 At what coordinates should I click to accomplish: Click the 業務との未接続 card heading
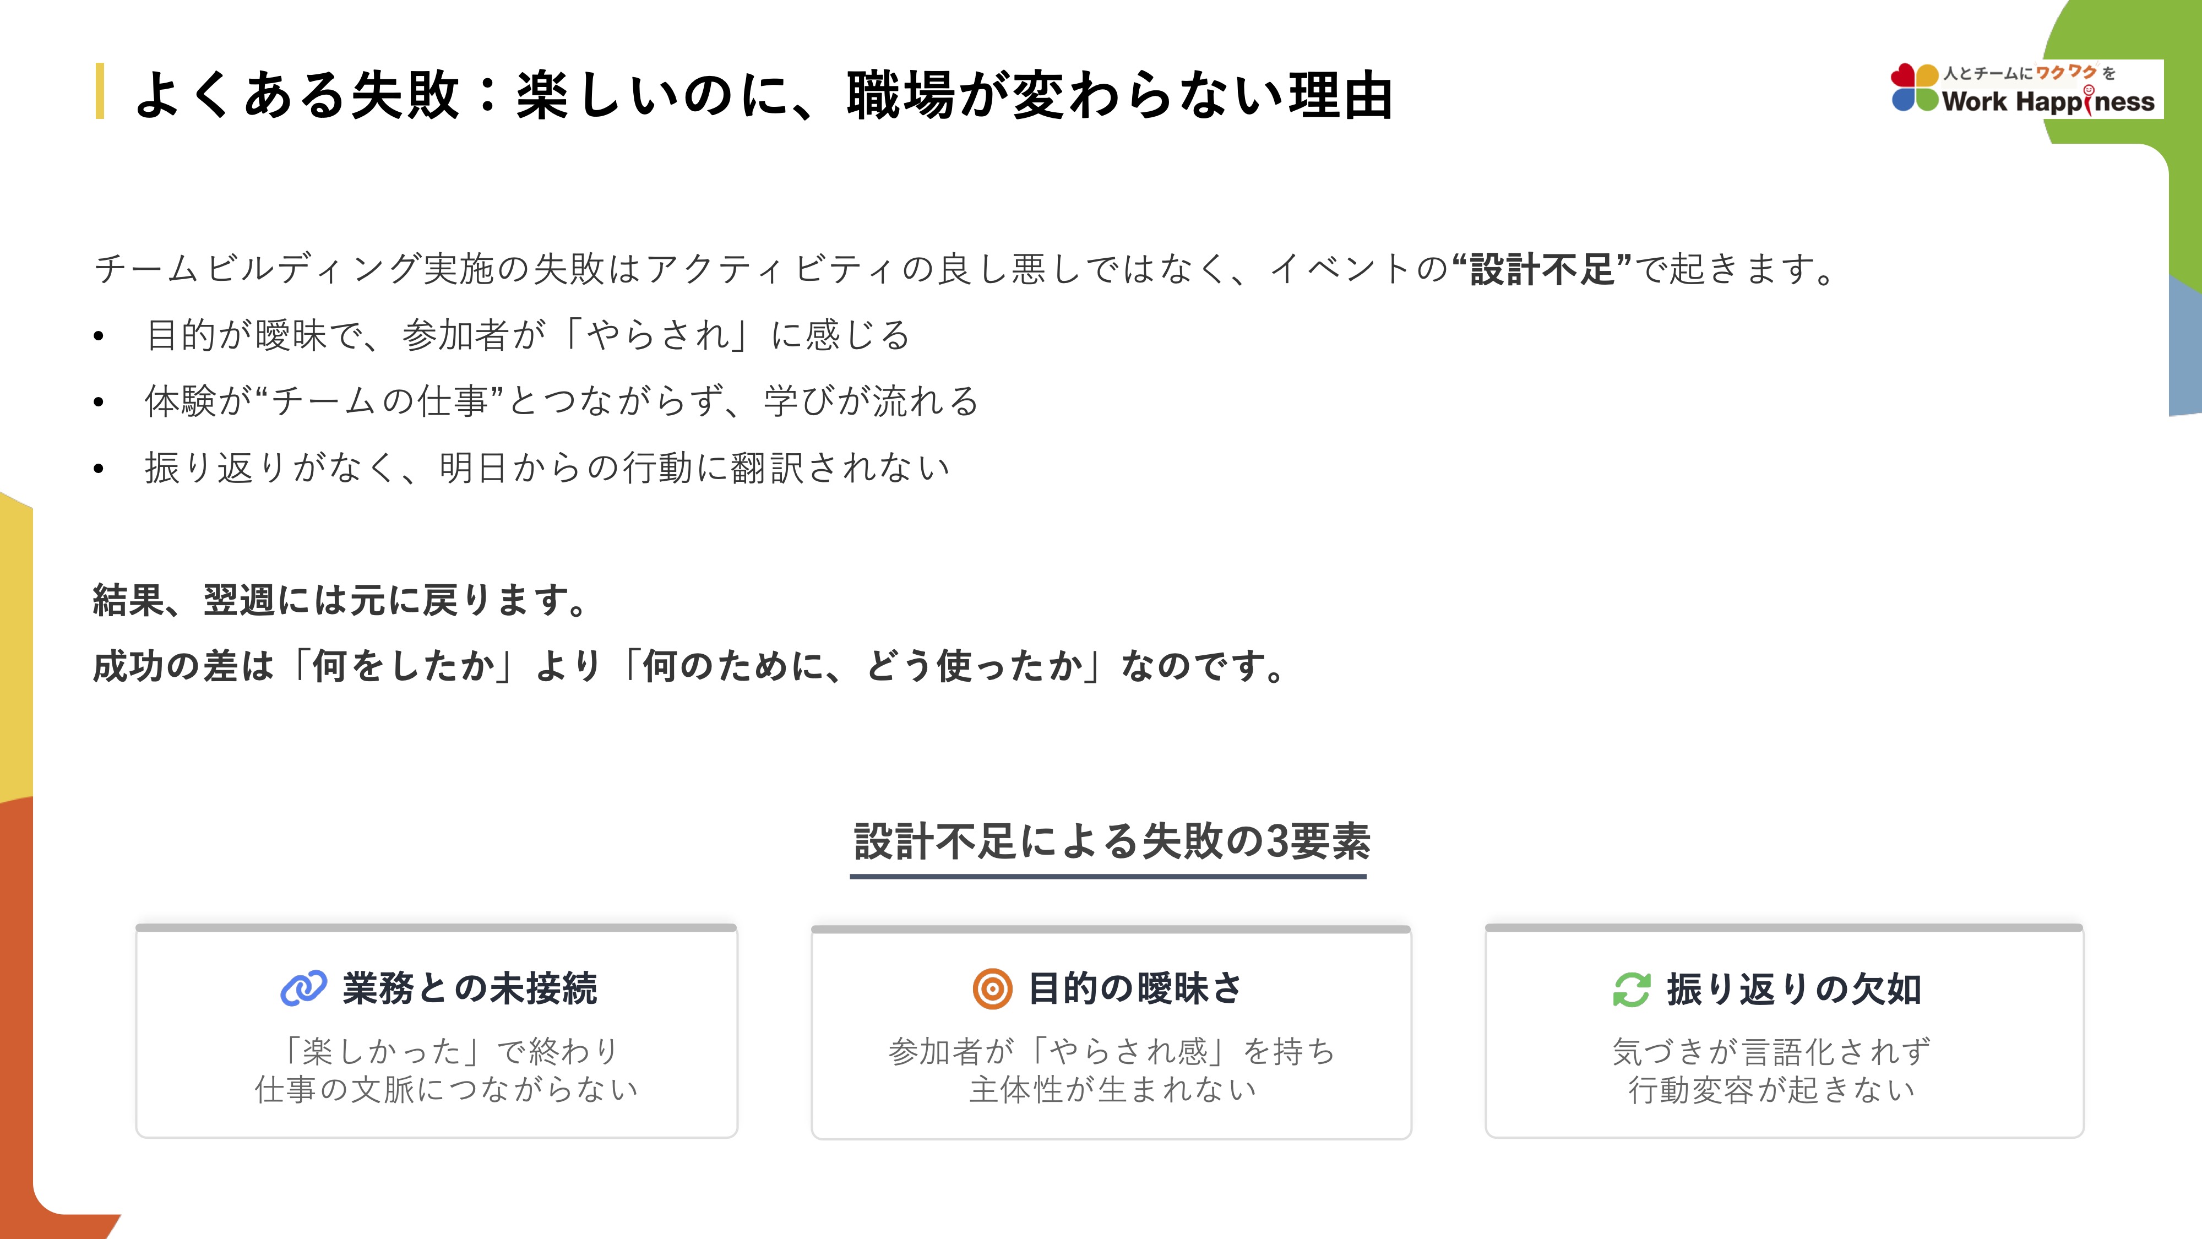click(469, 988)
